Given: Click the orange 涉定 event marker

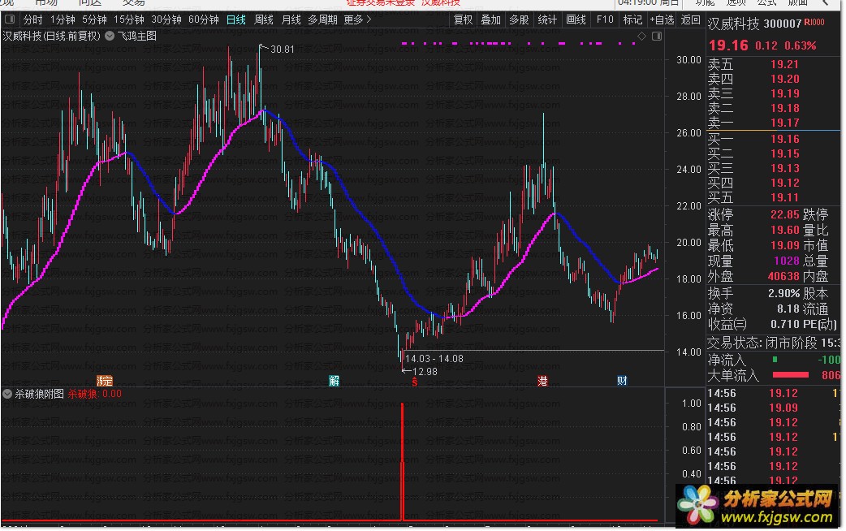Looking at the screenshot, I should pos(104,381).
